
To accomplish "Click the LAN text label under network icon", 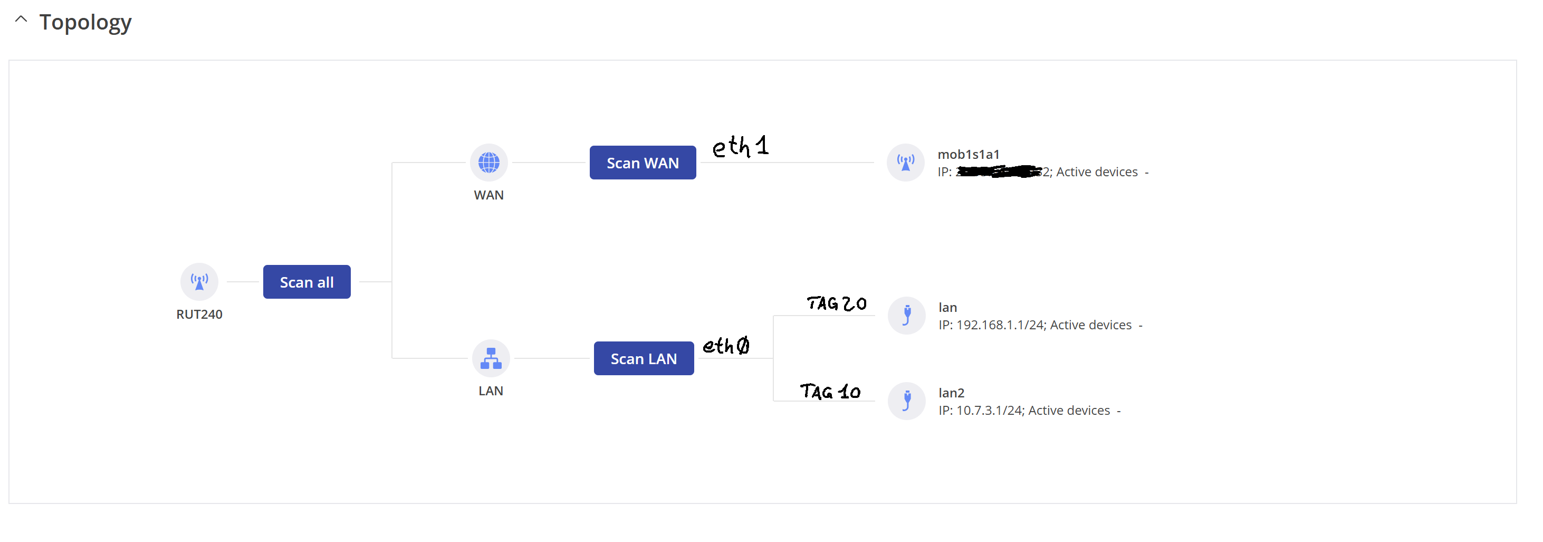I will (x=491, y=391).
